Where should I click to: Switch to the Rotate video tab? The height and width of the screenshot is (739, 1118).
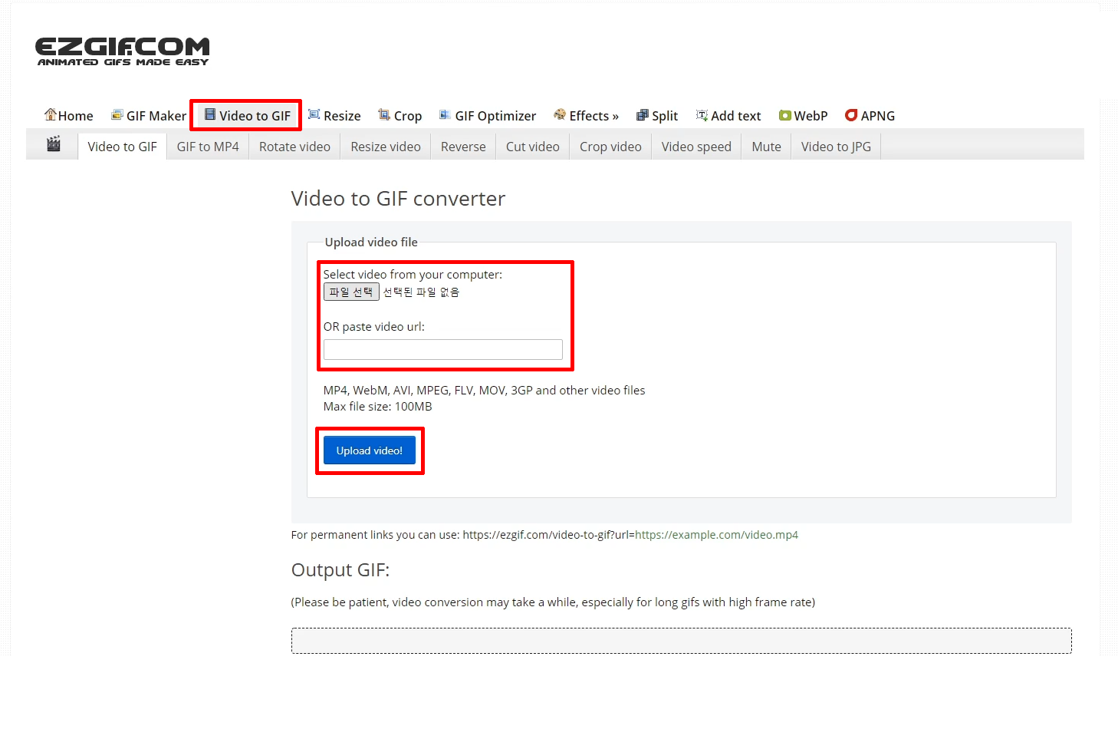294,147
